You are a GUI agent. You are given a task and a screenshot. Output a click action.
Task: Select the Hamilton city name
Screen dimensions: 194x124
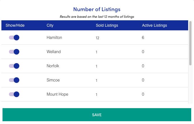[54, 38]
